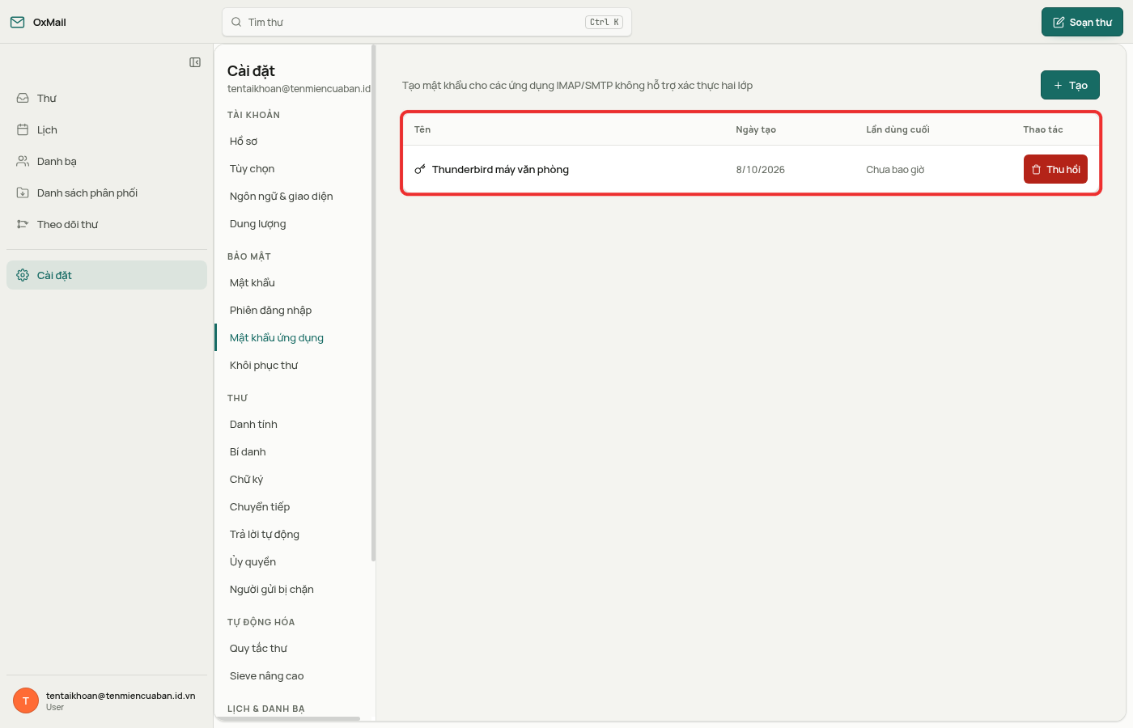Image resolution: width=1133 pixels, height=728 pixels.
Task: Click the key icon beside Thunderbird máy văn phòng
Action: pyautogui.click(x=420, y=169)
